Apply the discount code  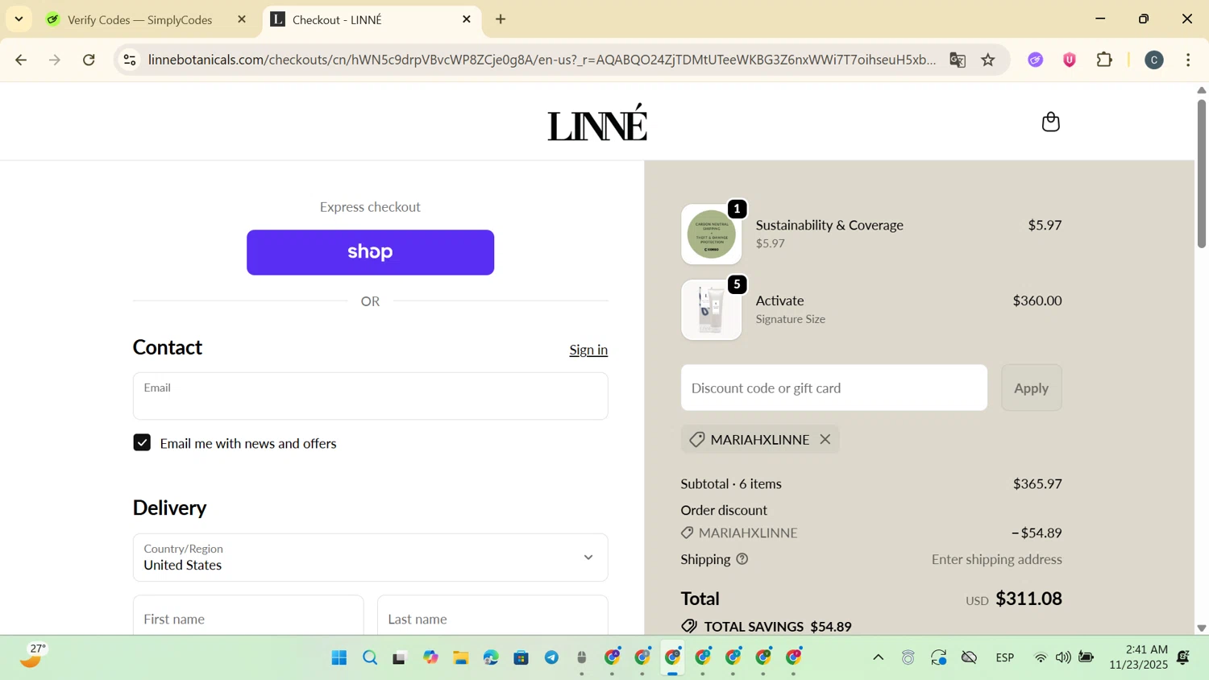(x=1031, y=388)
